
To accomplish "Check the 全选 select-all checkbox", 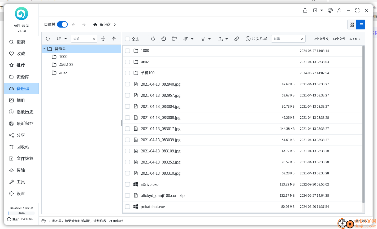I will [128, 39].
